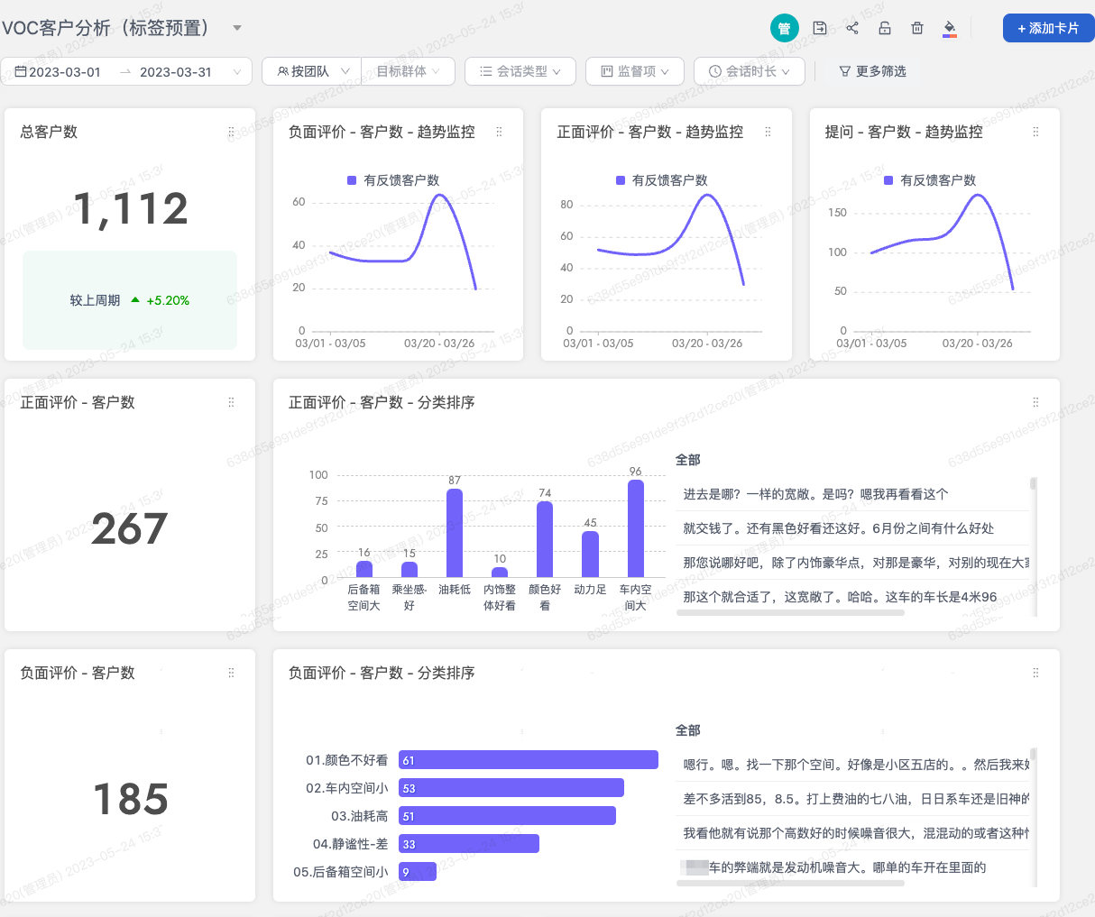The image size is (1095, 917).
Task: Click the 较上周期 +5.20% change indicator
Action: pos(130,300)
